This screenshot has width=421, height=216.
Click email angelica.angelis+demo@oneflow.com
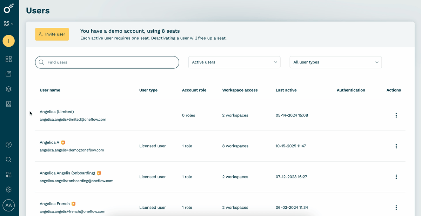(72, 150)
